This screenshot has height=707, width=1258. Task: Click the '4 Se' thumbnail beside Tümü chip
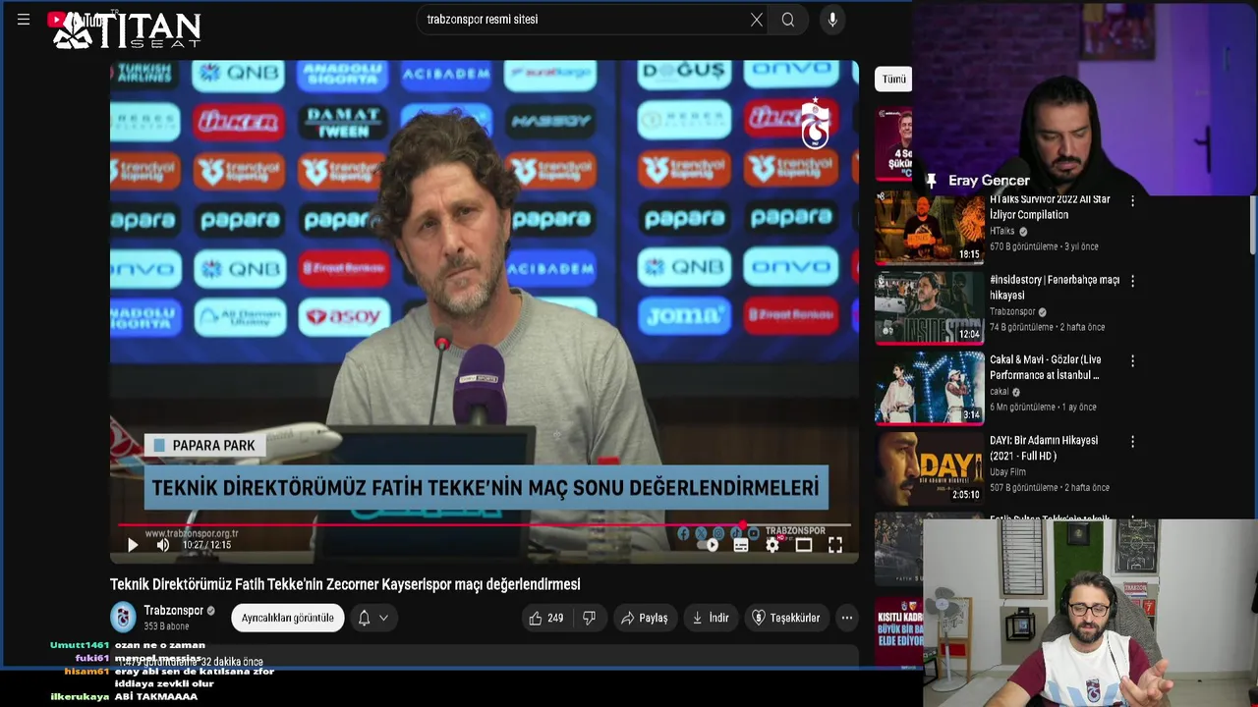[x=893, y=143]
